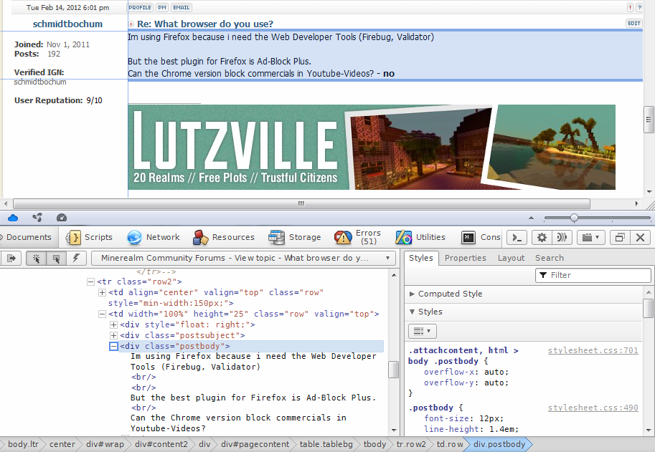The image size is (655, 452).
Task: Detach Dragonfly into separate window
Action: pos(620,238)
